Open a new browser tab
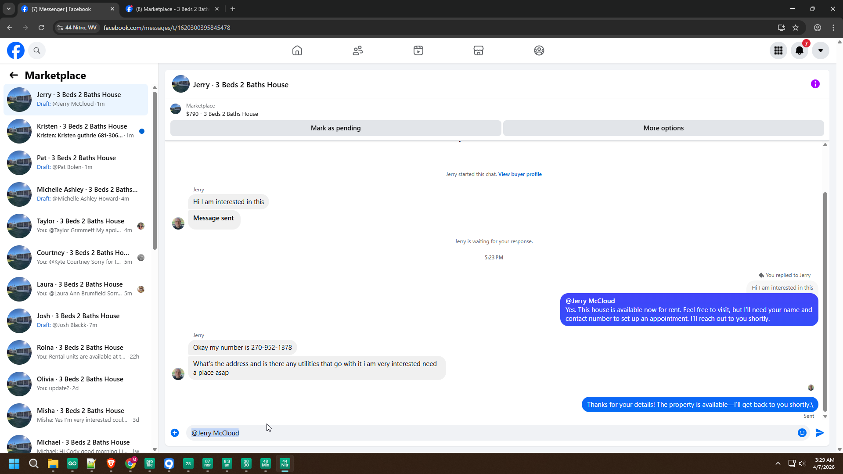This screenshot has height=474, width=843. pos(233,9)
